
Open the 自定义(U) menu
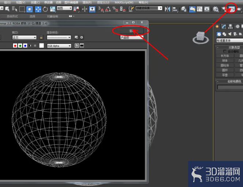pyautogui.click(x=103, y=2)
